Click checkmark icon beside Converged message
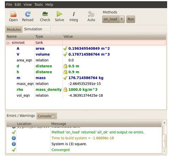 coord(14,150)
